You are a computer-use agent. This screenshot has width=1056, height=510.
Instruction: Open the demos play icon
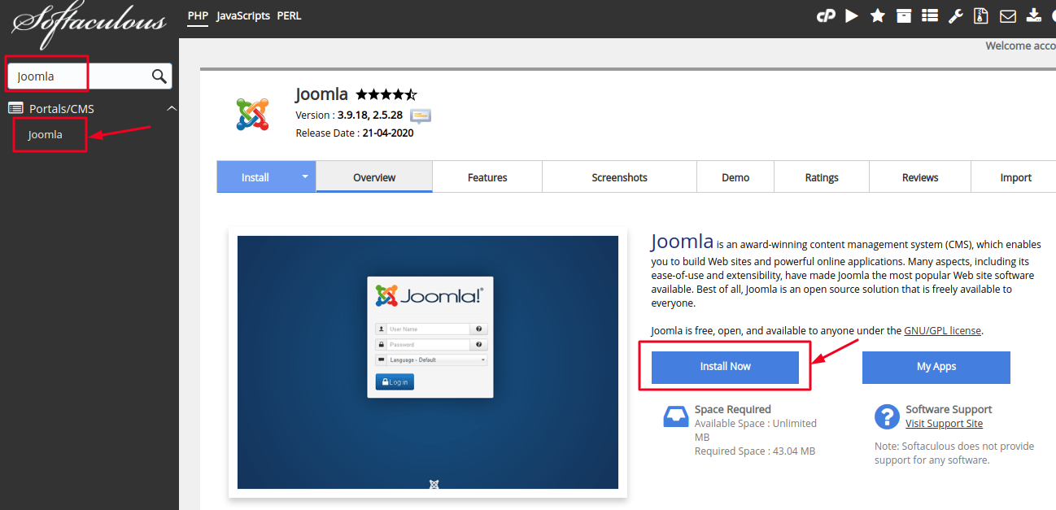pos(852,15)
